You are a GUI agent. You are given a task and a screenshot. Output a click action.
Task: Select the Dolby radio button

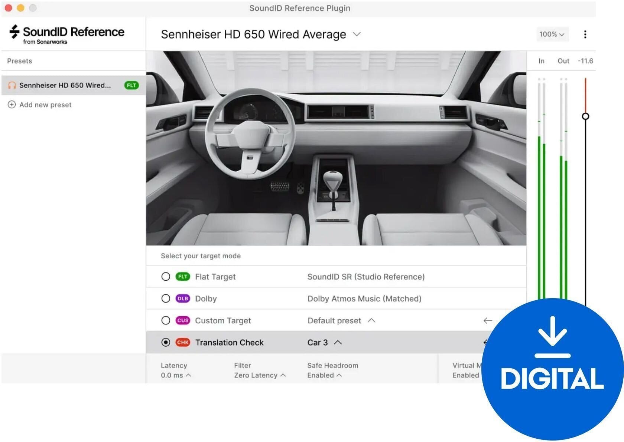tap(166, 298)
